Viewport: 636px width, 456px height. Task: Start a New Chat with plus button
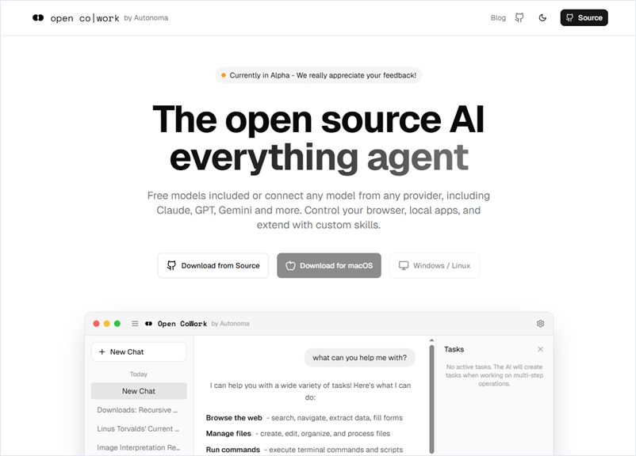pos(139,351)
